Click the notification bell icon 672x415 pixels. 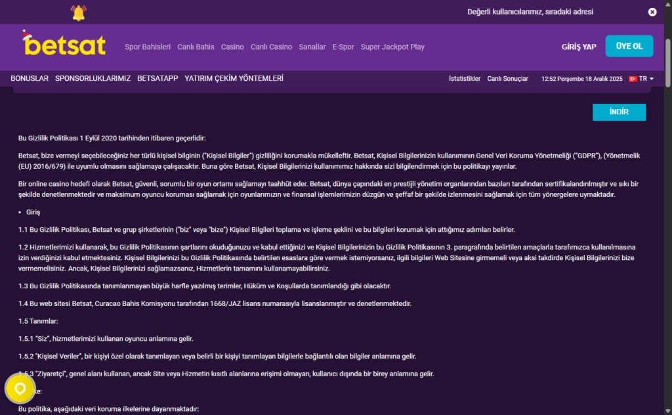(79, 13)
